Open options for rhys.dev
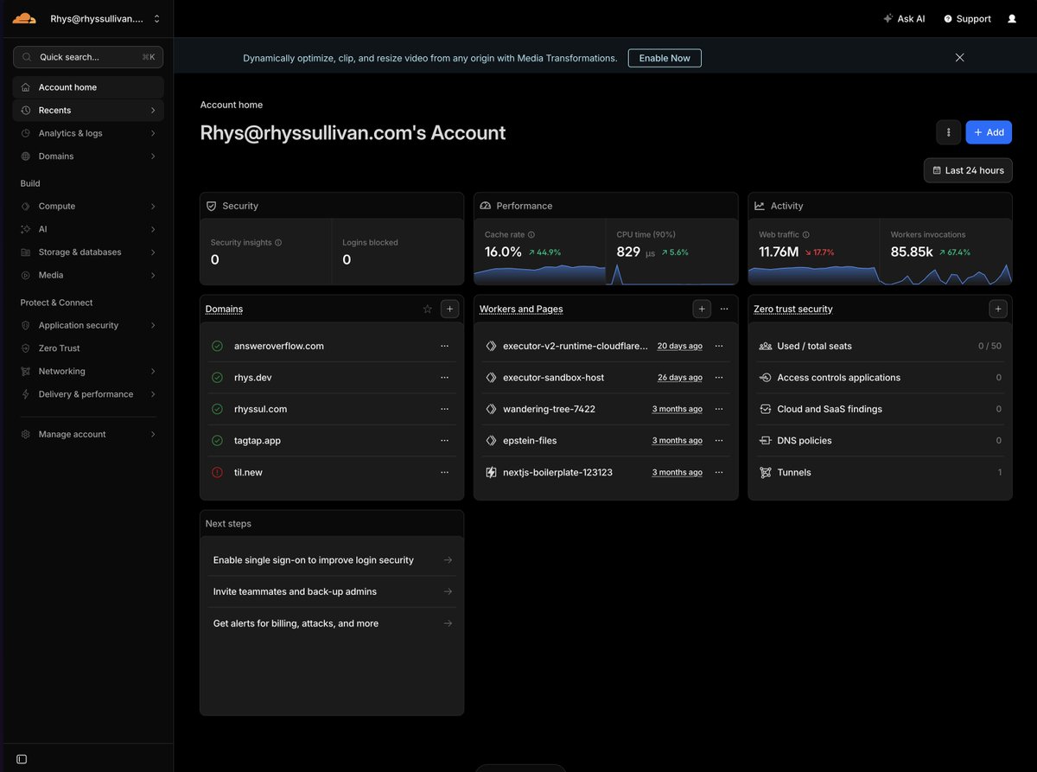This screenshot has width=1037, height=772. 444,378
